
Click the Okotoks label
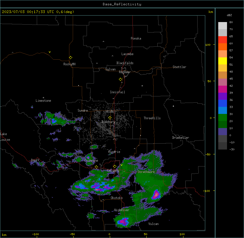(x=117, y=198)
